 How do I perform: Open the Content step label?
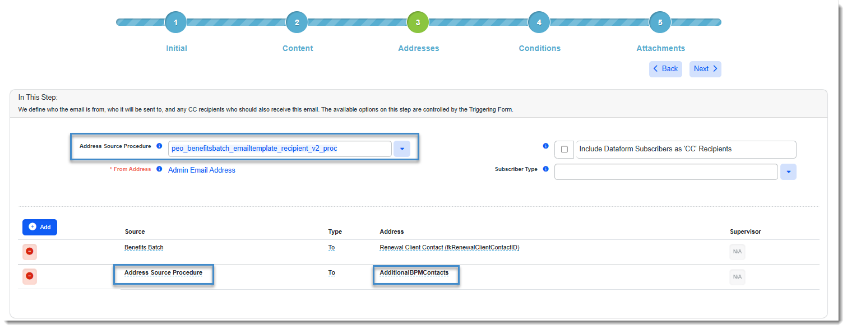click(x=298, y=48)
